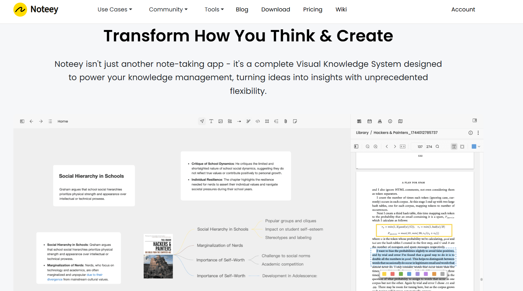Viewport: 523px width, 291px height.
Task: Pick orange highlight color in popup
Action: pos(434,274)
